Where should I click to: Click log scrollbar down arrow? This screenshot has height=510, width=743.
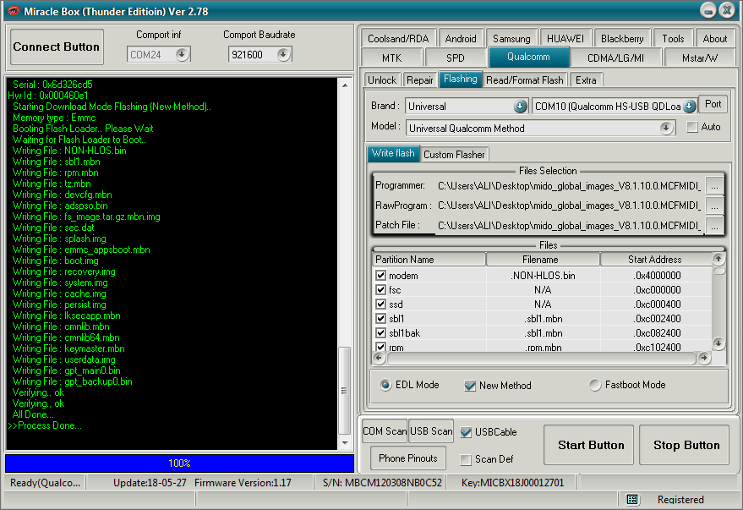345,442
